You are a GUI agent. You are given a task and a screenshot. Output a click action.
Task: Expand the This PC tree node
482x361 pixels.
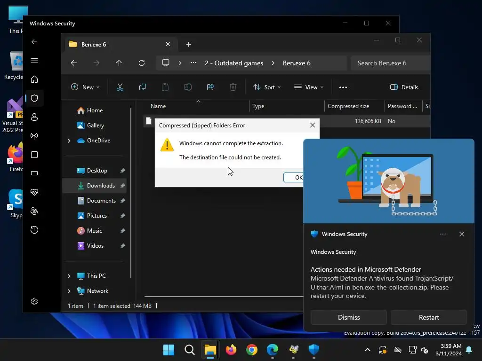(x=69, y=276)
